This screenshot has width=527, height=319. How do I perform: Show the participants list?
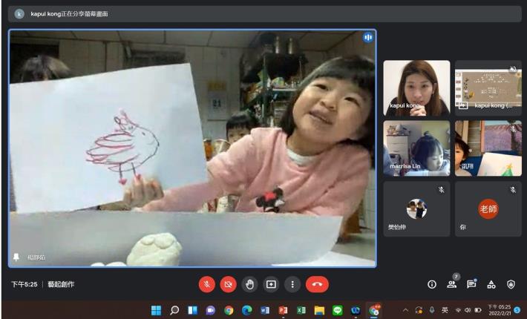coord(451,284)
